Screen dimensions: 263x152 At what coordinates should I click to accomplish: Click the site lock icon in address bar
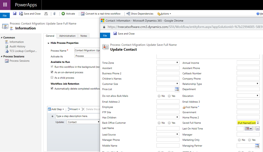104,27
